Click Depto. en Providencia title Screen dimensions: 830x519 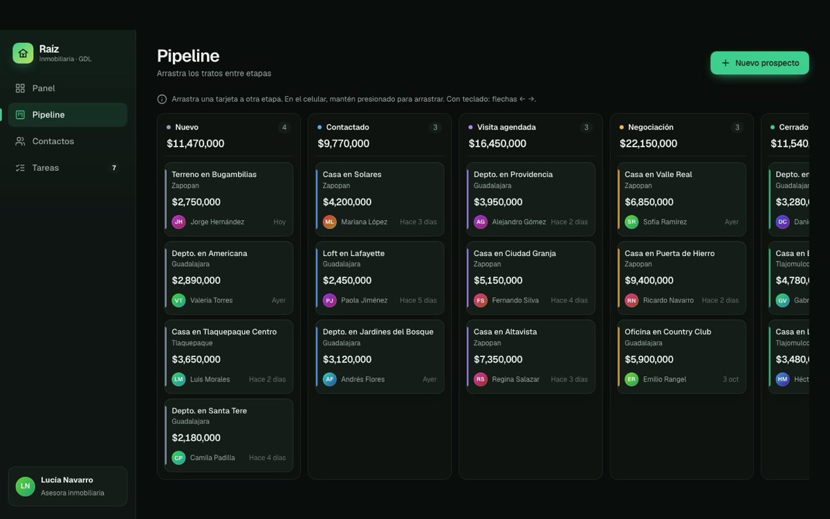pyautogui.click(x=513, y=174)
